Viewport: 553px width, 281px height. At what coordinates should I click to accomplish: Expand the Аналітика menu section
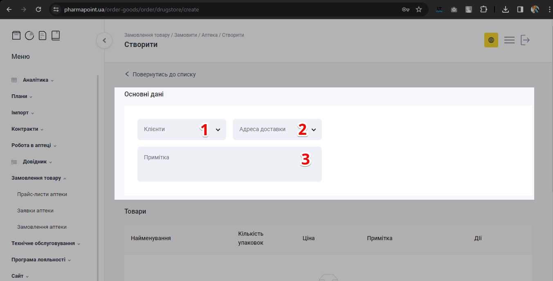[x=36, y=80]
